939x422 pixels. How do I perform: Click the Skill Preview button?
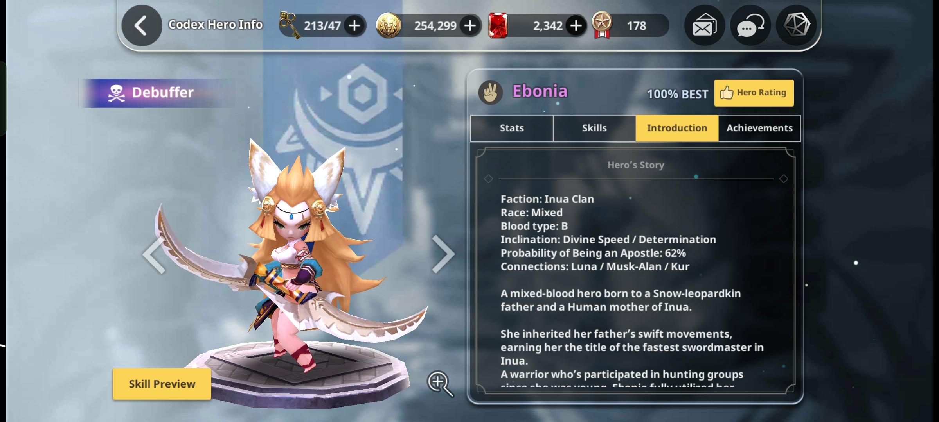coord(162,384)
